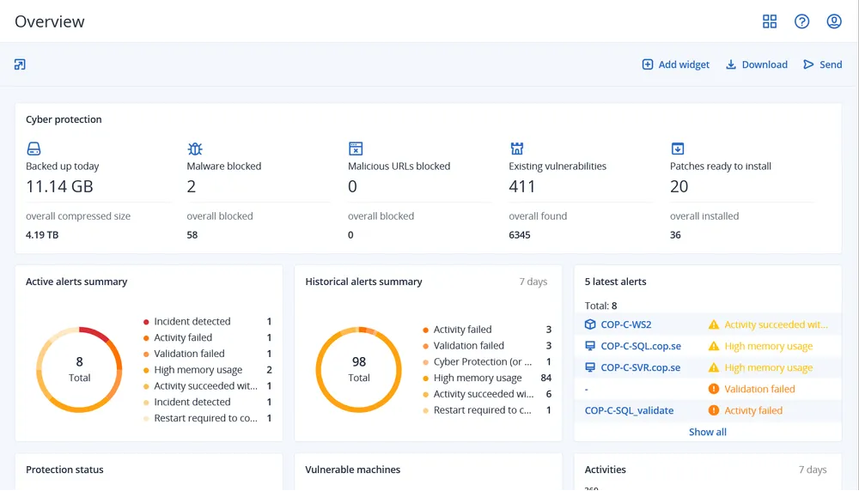This screenshot has width=859, height=491.
Task: Click the Vulnerable machines widget title
Action: pyautogui.click(x=353, y=470)
